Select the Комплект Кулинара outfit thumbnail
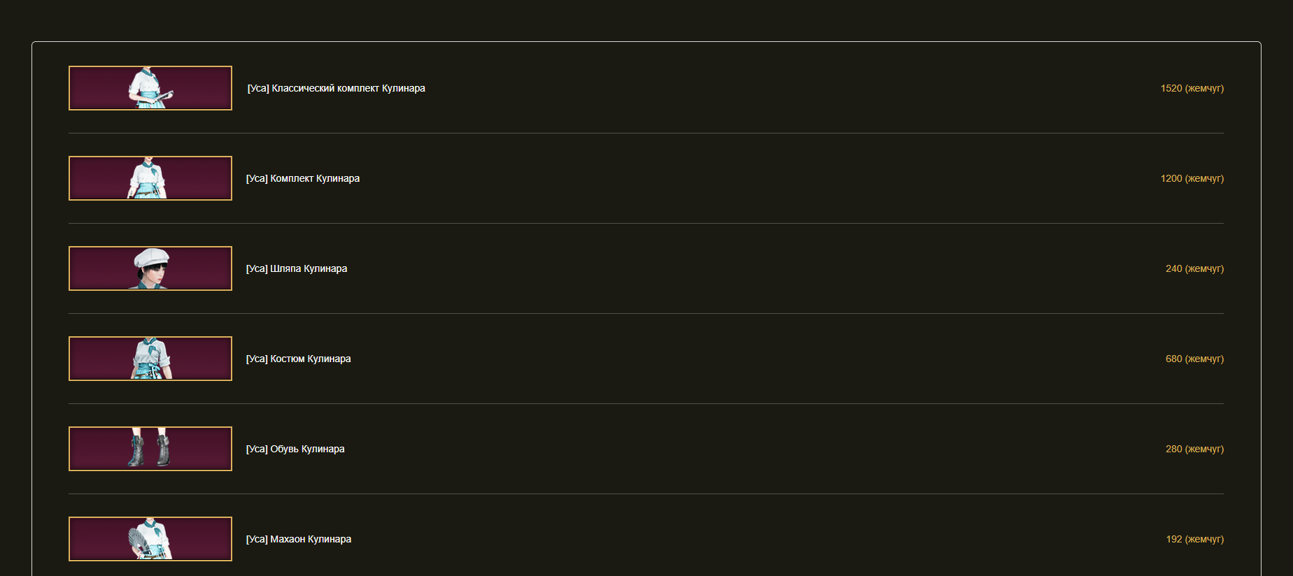The width and height of the screenshot is (1293, 576). (x=150, y=178)
